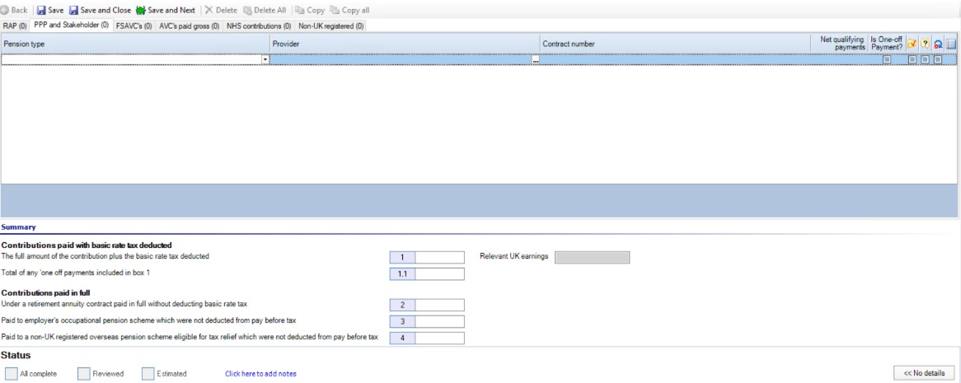This screenshot has height=383, width=961.
Task: Click 'Contributions paid with basic rate tax deducted' heading
Action: point(87,245)
